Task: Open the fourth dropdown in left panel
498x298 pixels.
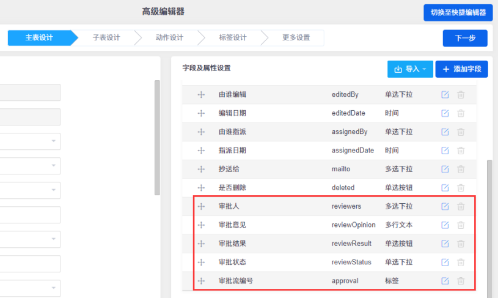Action: (30, 239)
